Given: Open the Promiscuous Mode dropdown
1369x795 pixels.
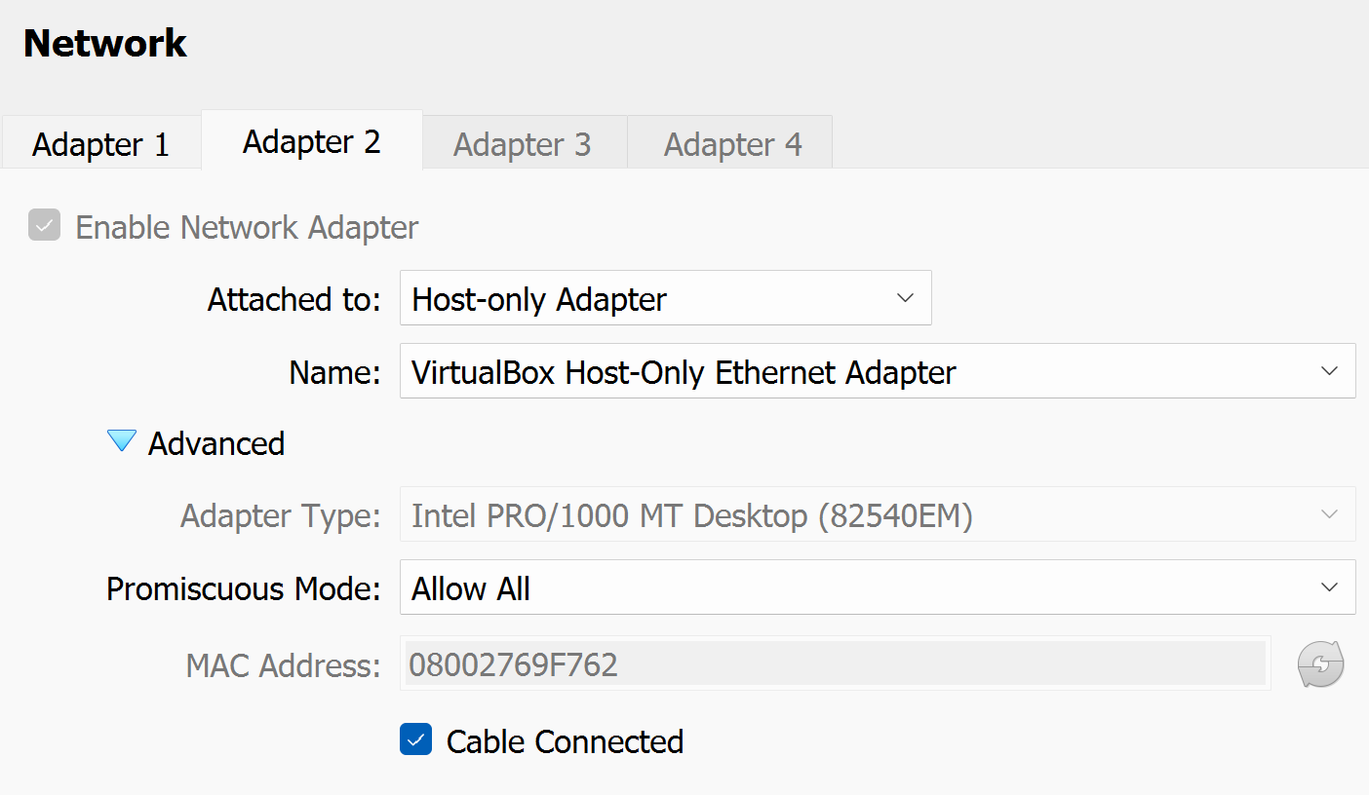Looking at the screenshot, I should (x=877, y=587).
